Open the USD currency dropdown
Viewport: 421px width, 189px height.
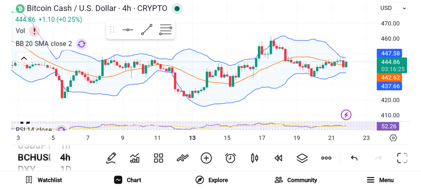click(393, 8)
